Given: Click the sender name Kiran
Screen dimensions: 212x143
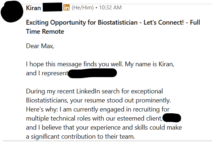Looking at the screenshot, I should coord(33,8).
